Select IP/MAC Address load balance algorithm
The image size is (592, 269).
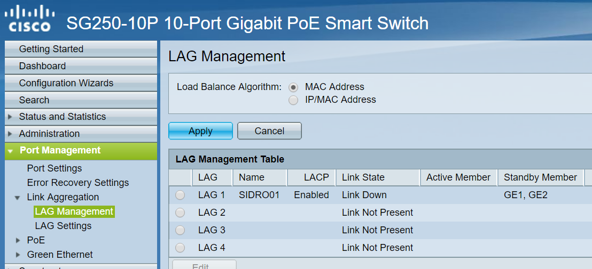293,100
